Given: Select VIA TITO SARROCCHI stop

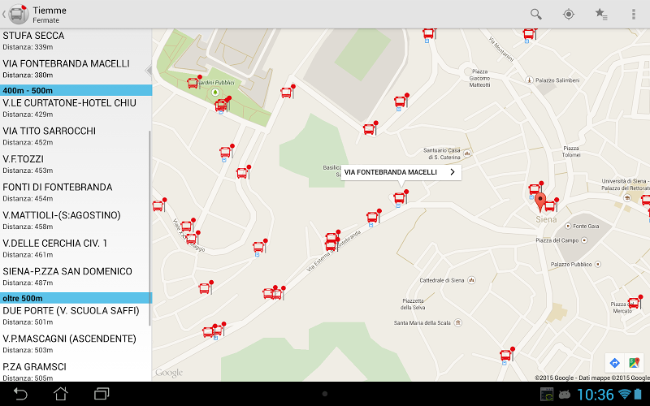Looking at the screenshot, I should [76, 136].
